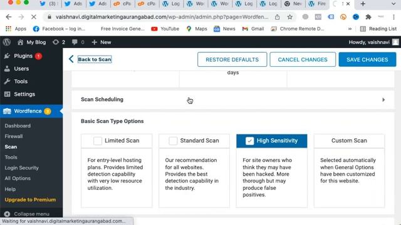Open a new browser tab
The image size is (401, 225).
coord(363,4)
